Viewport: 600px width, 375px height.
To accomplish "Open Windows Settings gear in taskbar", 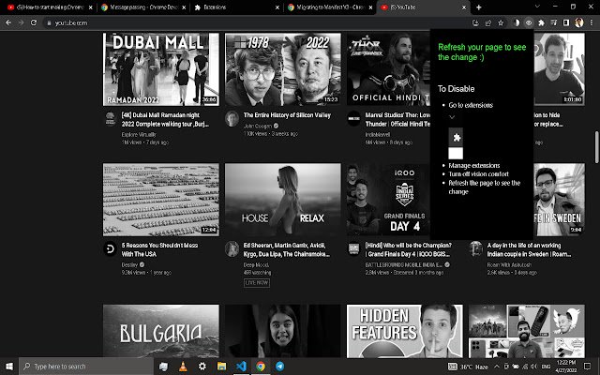I will coord(202,367).
